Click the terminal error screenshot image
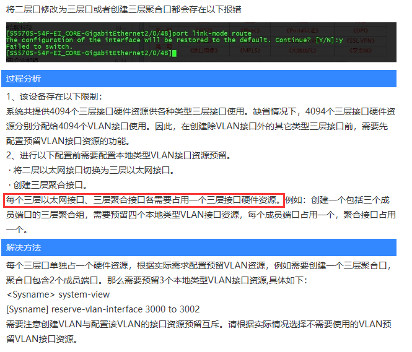The height and width of the screenshot is (352, 412). coord(201,42)
